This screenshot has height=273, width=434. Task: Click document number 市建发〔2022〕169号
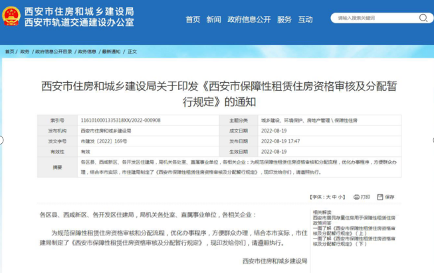point(104,141)
